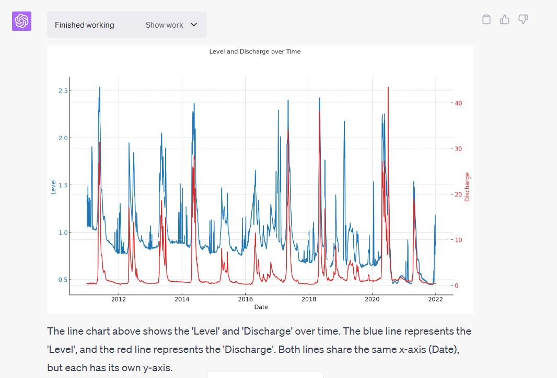Click the chart title 'Level and Discharge over Time'

click(x=254, y=52)
